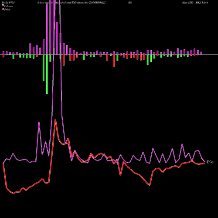This screenshot has height=218, width=218.
Task: Select the Price legend label
Action: [7, 10]
